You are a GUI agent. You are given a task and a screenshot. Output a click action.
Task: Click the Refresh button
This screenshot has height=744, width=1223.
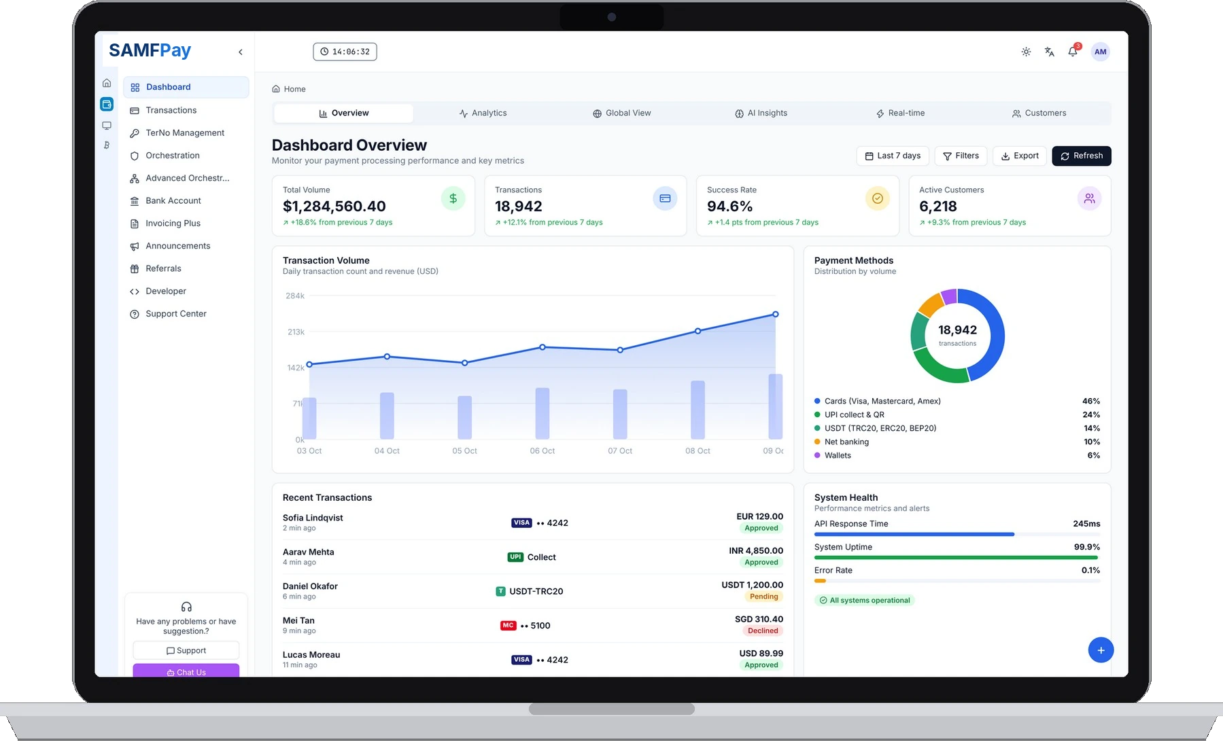tap(1082, 156)
